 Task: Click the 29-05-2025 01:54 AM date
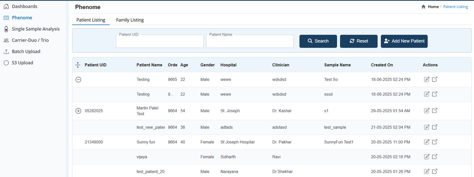391,111
